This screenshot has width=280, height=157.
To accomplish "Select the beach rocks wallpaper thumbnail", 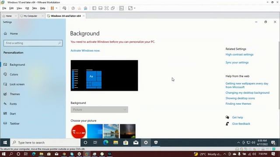I will coord(111,131).
